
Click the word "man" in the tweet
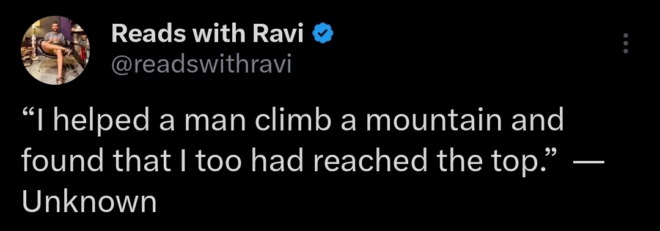215,123
